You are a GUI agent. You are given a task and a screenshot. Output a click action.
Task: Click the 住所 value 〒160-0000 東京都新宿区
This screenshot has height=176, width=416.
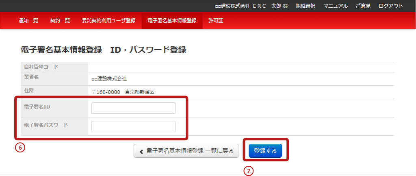123,92
